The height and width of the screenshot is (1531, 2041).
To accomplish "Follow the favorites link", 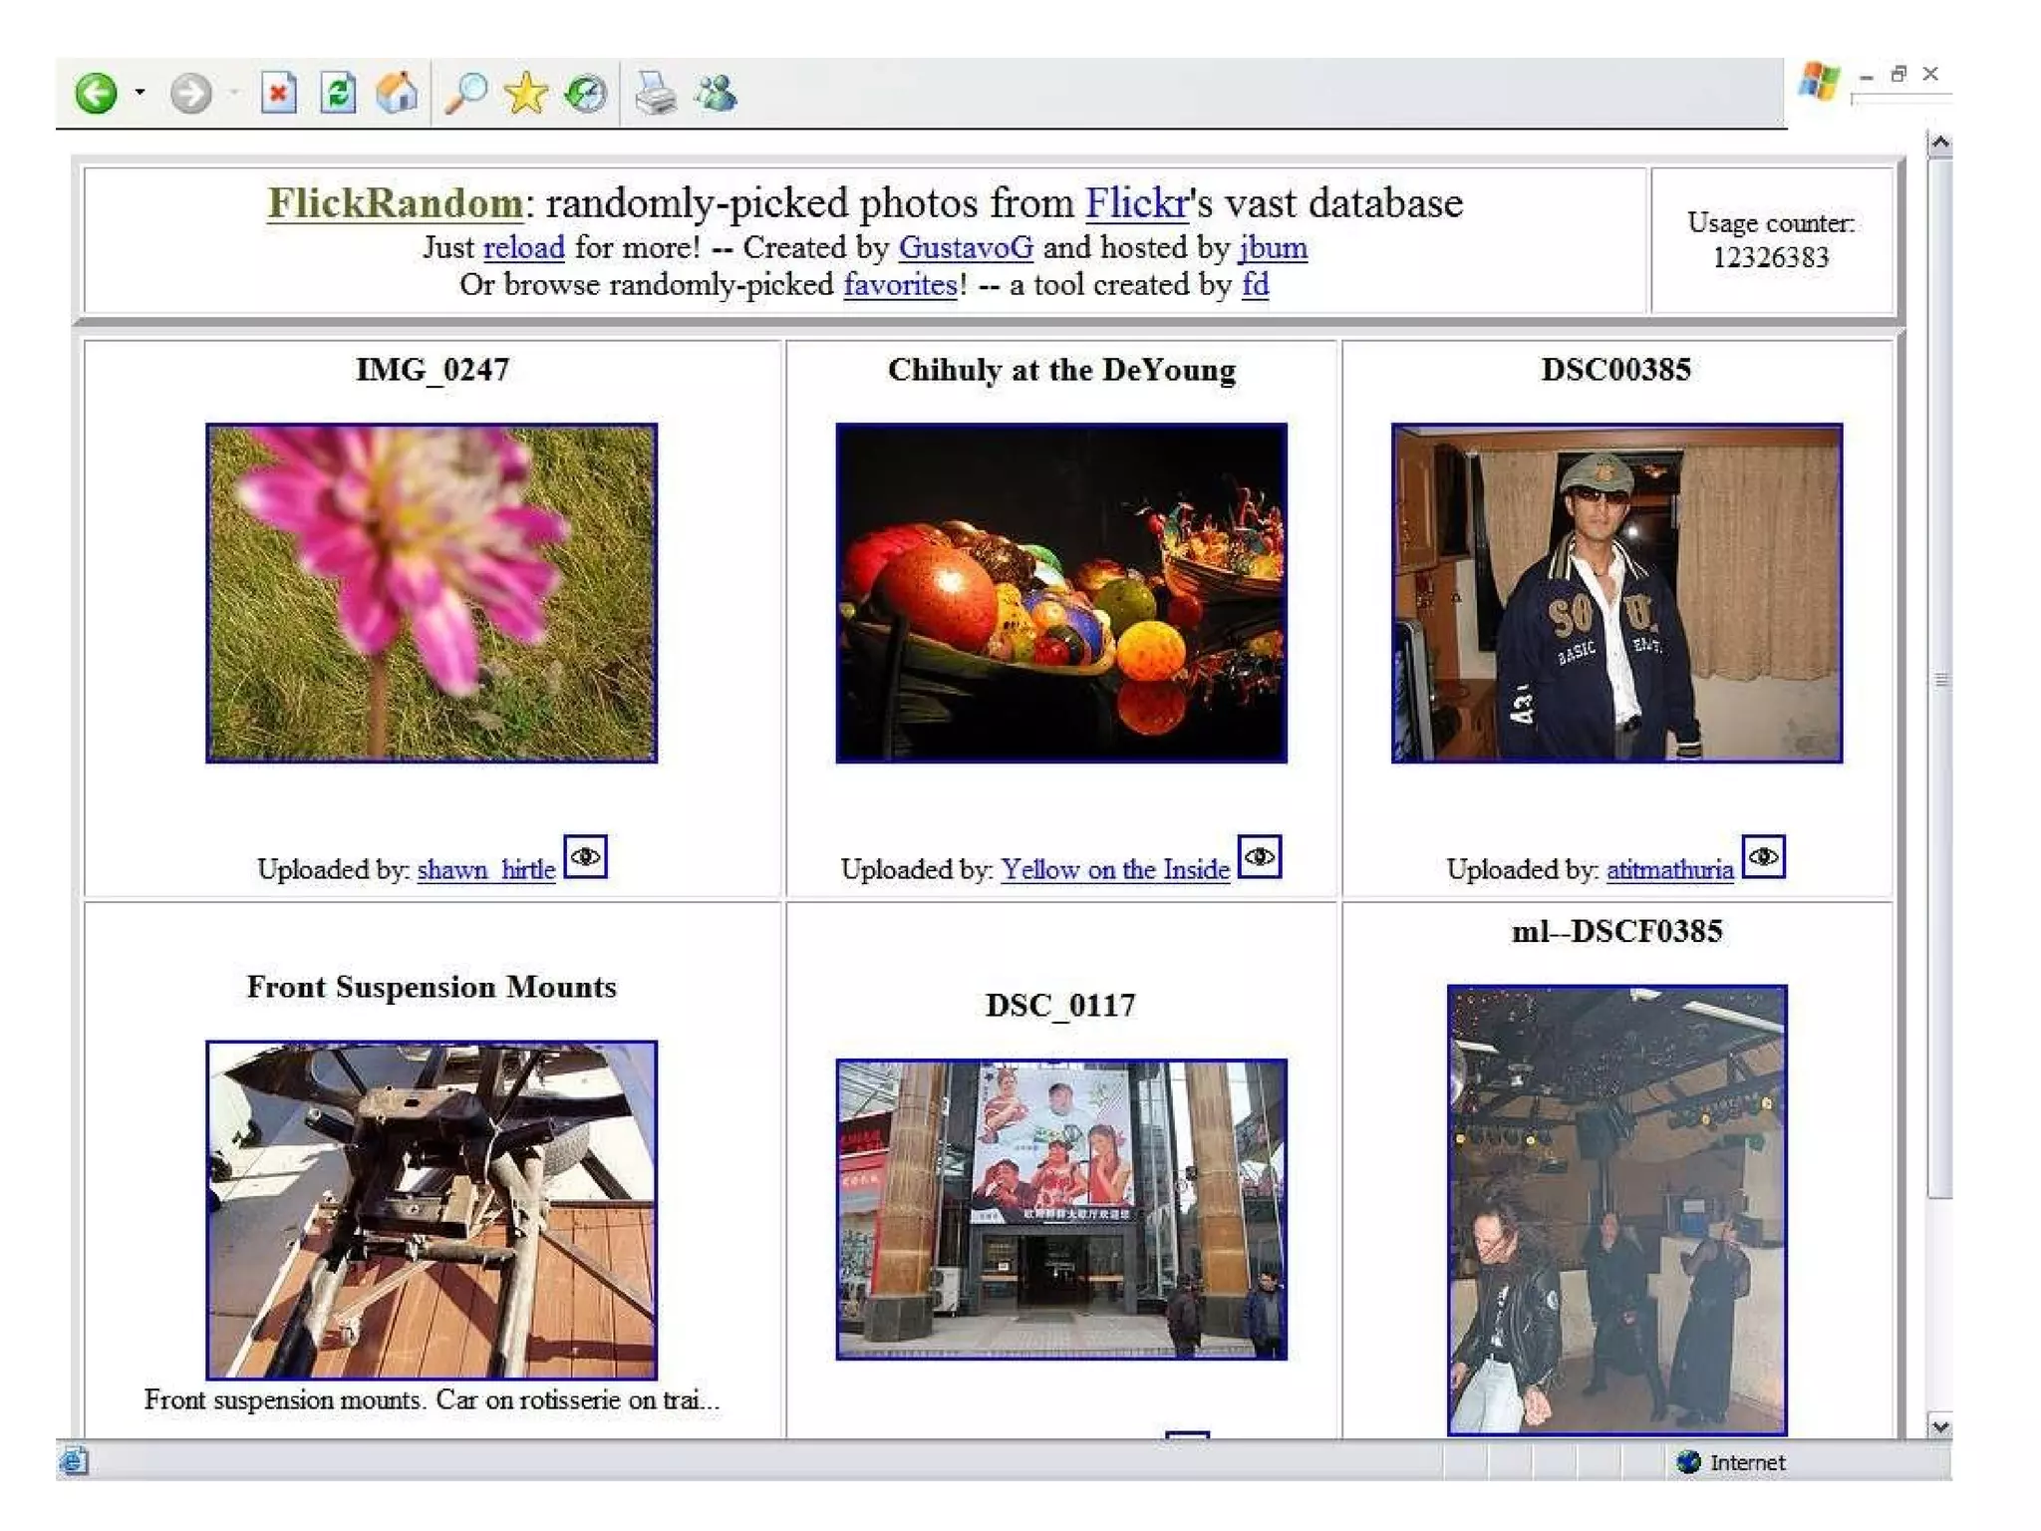I will click(900, 285).
